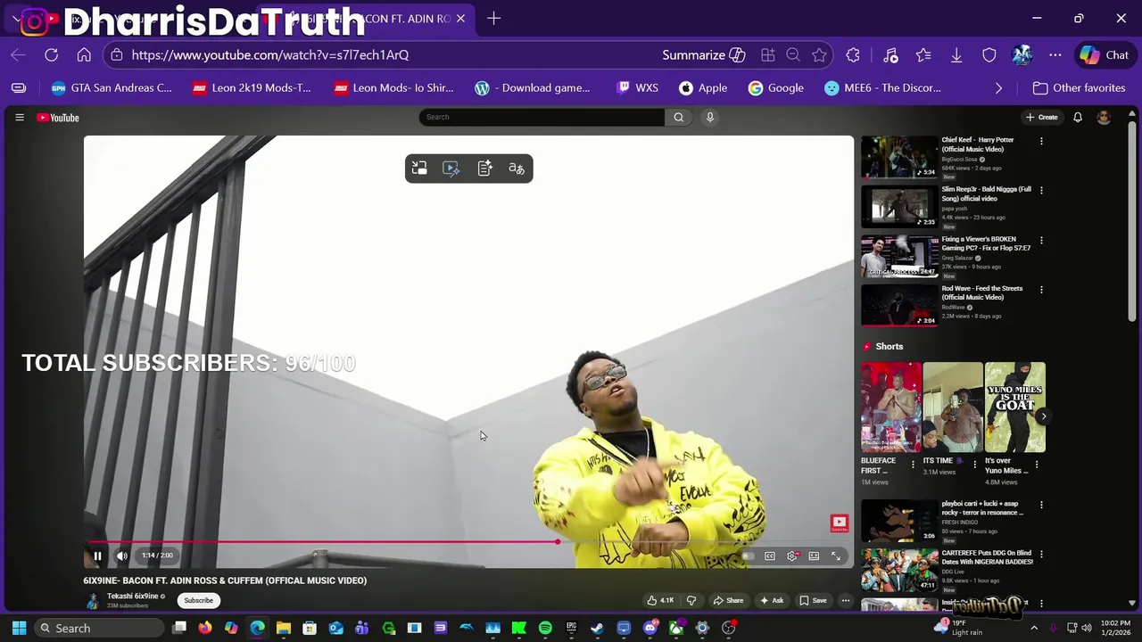Start voice search with the microphone icon
This screenshot has width=1142, height=642.
(710, 117)
